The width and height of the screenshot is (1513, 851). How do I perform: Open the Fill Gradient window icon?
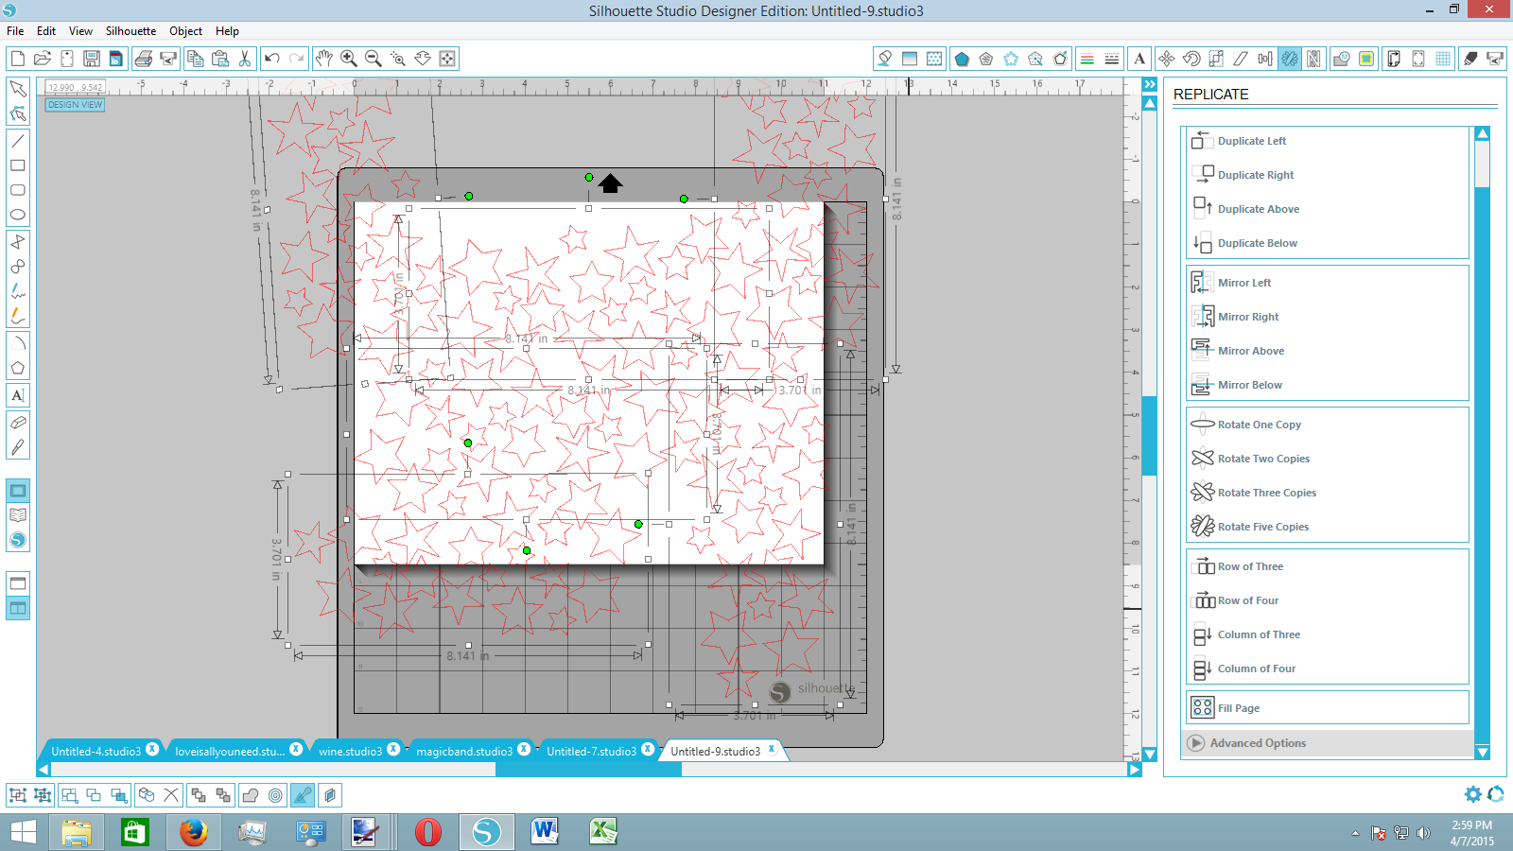coord(910,59)
